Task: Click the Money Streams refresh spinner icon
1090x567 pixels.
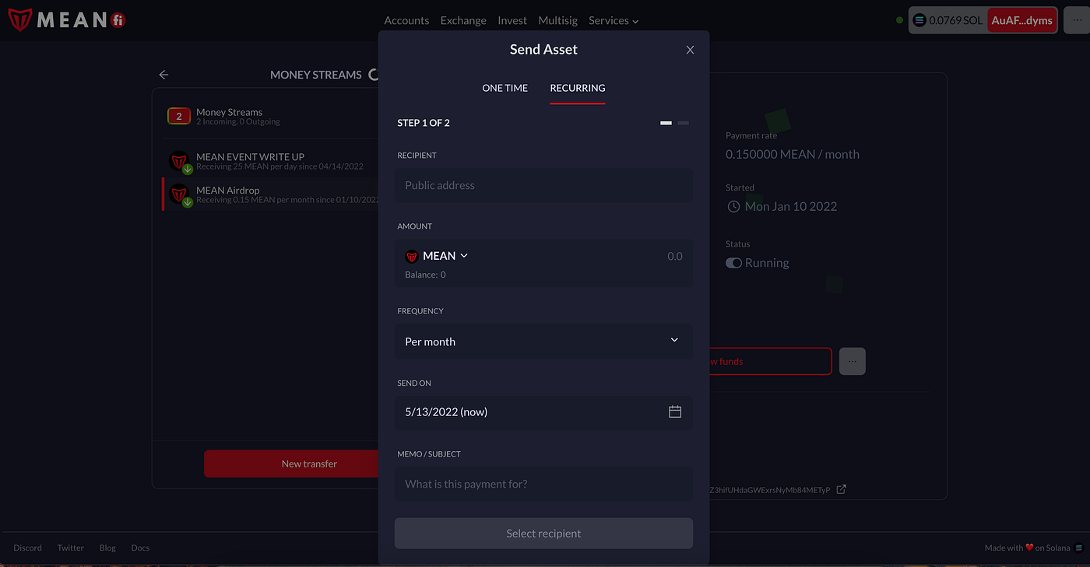Action: (x=373, y=75)
